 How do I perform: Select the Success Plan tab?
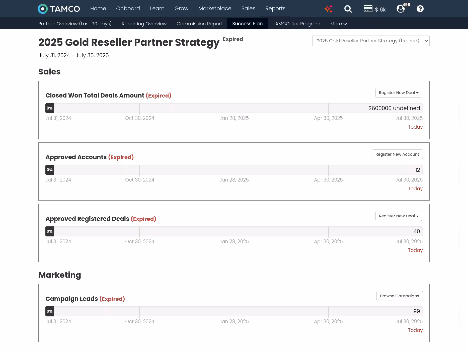point(247,24)
